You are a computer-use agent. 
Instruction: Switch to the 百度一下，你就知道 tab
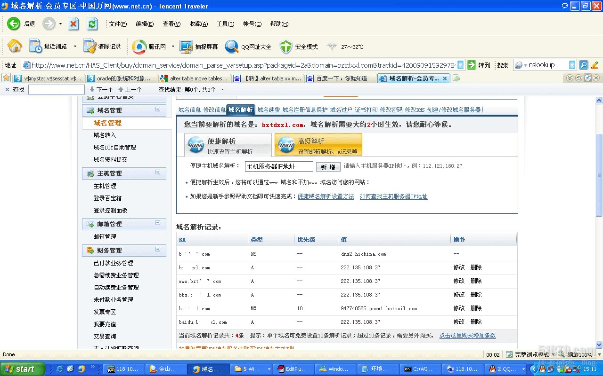click(x=341, y=78)
